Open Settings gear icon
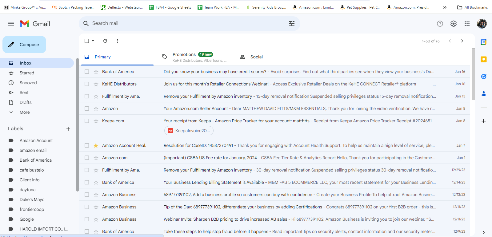The width and height of the screenshot is (492, 237). (454, 24)
